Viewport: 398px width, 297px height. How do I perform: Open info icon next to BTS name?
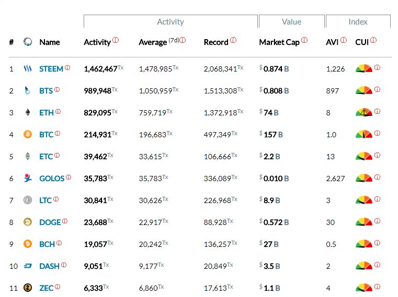[57, 89]
